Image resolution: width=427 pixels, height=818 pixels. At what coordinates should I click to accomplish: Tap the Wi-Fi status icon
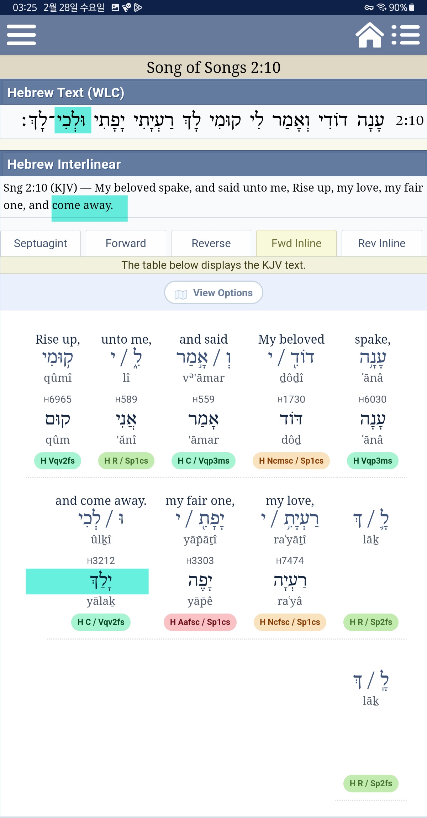pos(381,7)
